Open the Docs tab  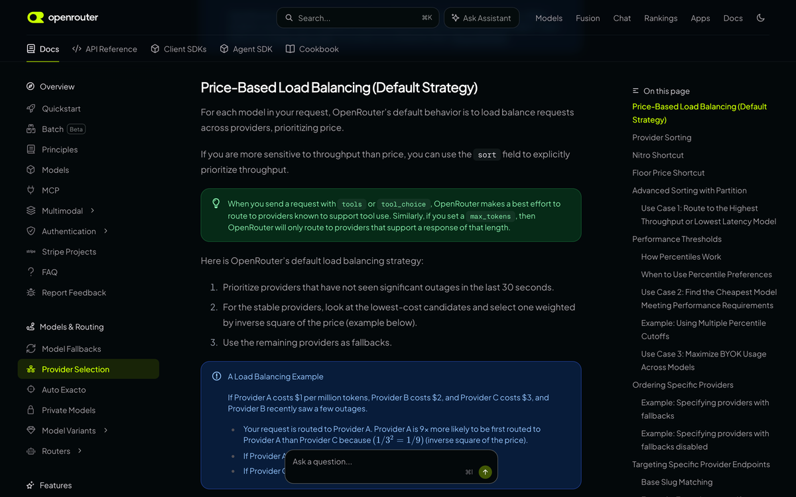[43, 49]
